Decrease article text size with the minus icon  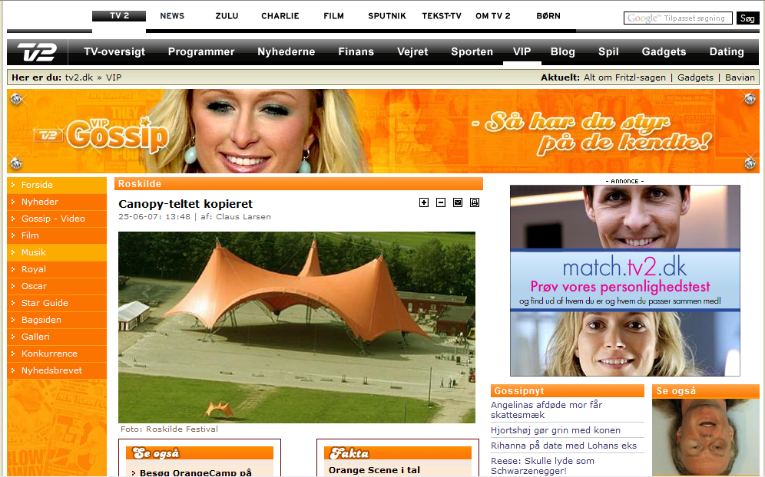[441, 202]
